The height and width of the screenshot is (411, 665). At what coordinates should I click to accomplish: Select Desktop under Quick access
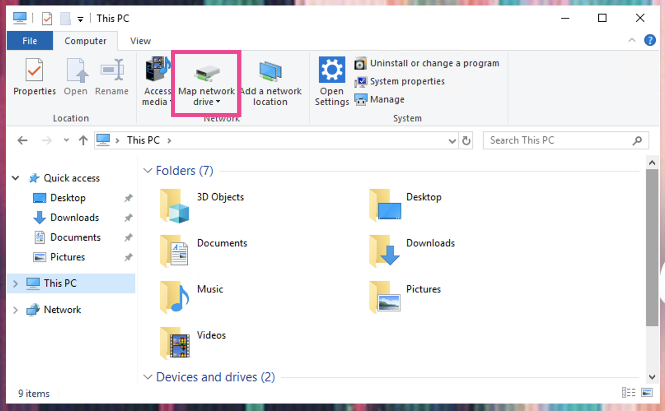(68, 198)
